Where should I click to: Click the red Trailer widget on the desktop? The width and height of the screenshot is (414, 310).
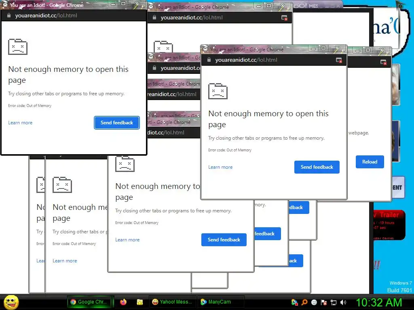(x=389, y=225)
